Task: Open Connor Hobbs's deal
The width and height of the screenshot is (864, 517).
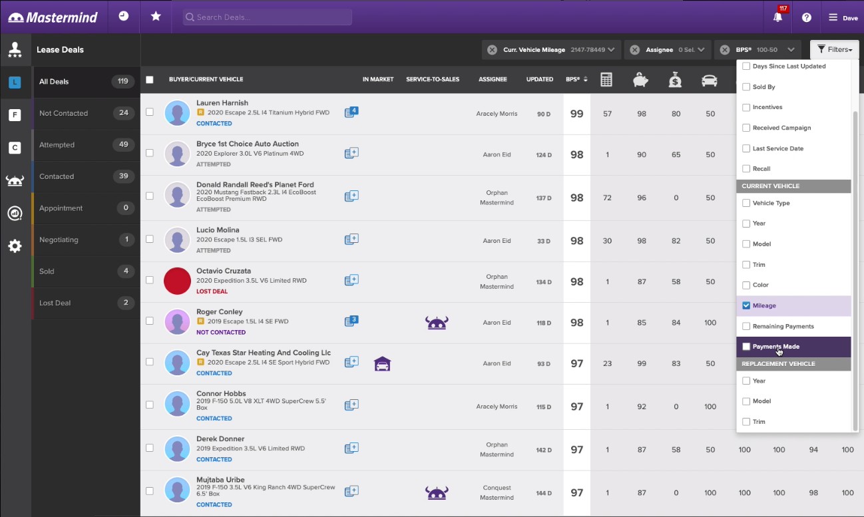Action: tap(221, 394)
